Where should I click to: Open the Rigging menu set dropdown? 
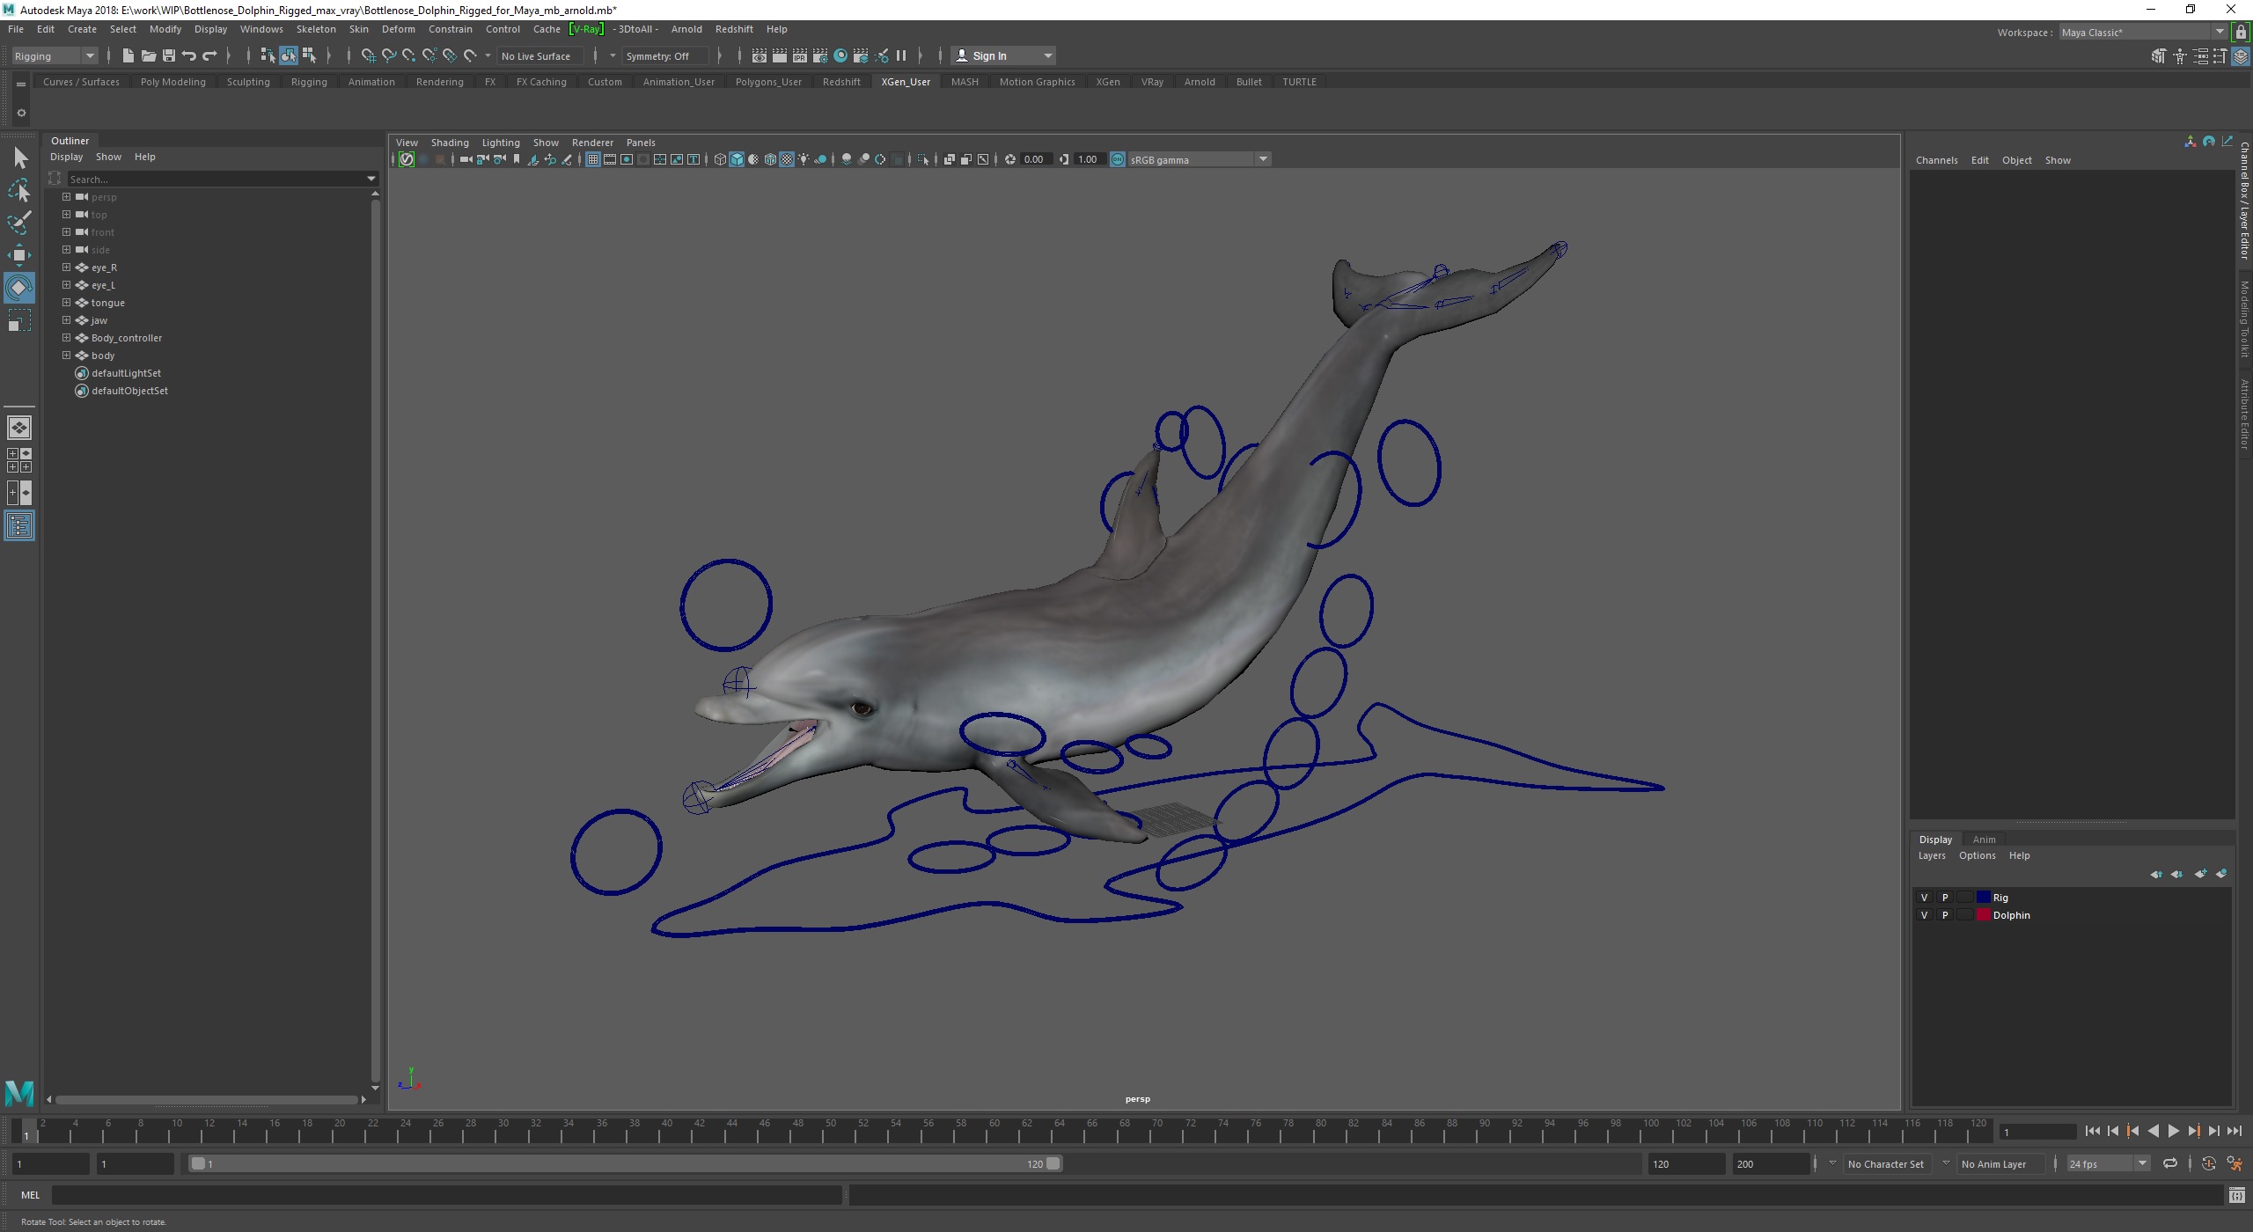(54, 56)
